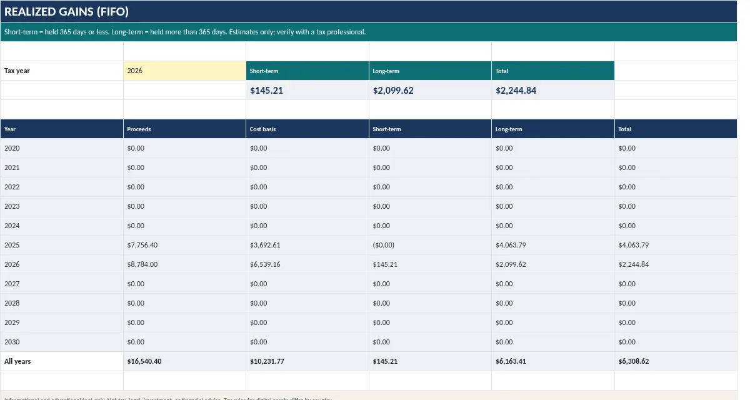750x400 pixels.
Task: Select the year cell "2029"
Action: 62,322
